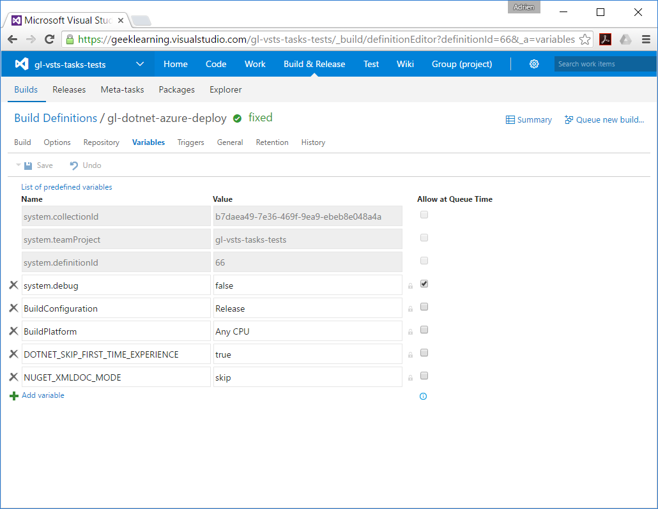The image size is (658, 509).
Task: Toggle secret lock for system.debug
Action: point(410,286)
